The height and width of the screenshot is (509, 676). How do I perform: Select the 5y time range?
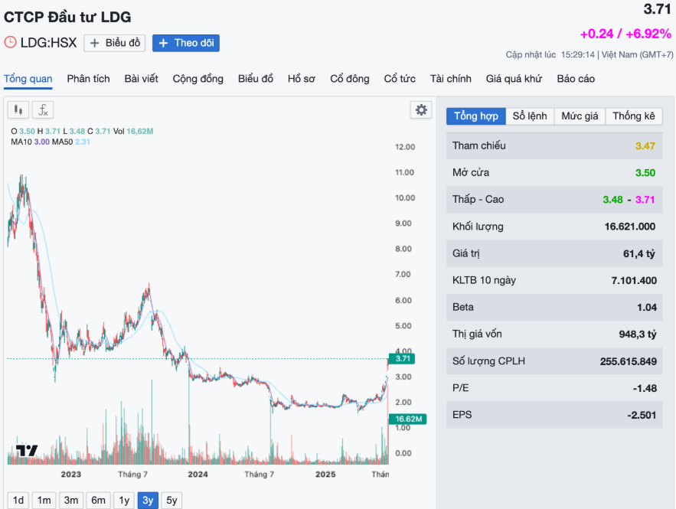(171, 500)
